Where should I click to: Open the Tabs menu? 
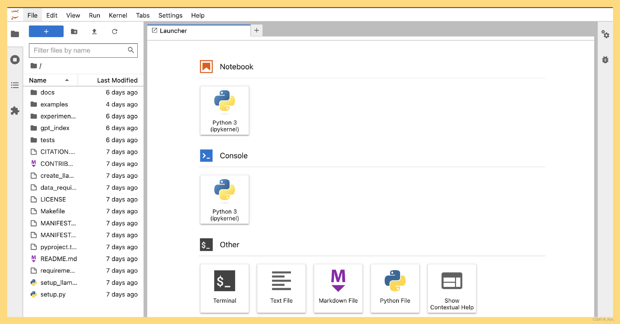coord(143,15)
